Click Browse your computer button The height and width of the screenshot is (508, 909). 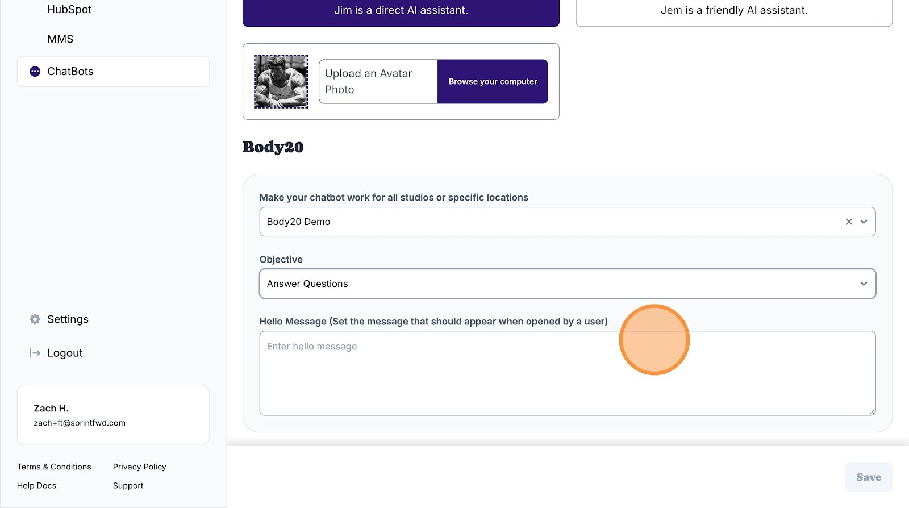pyautogui.click(x=493, y=81)
